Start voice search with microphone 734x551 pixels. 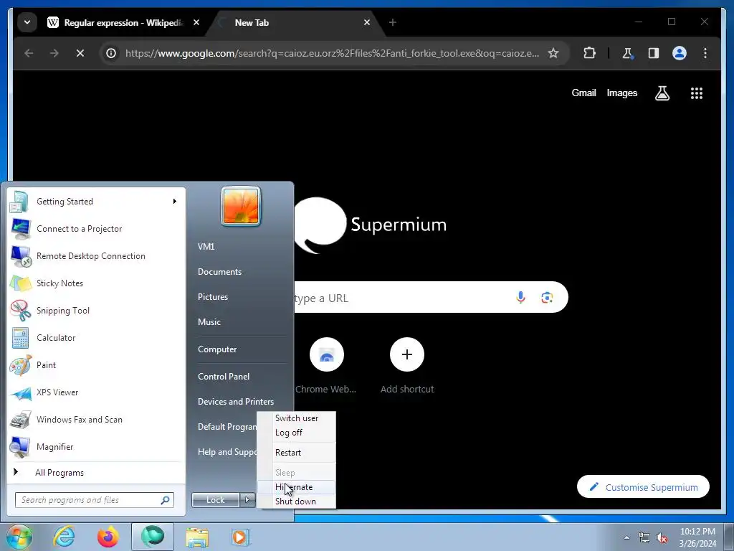520,298
